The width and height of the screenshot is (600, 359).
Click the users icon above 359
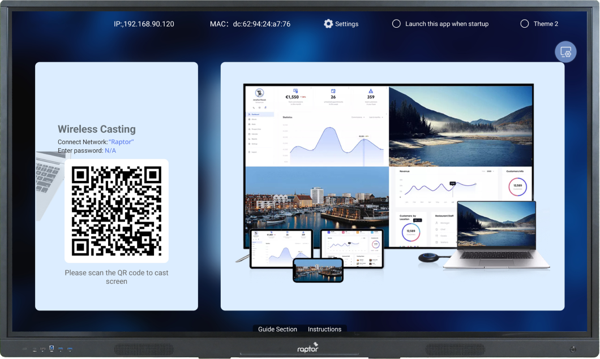(x=371, y=90)
